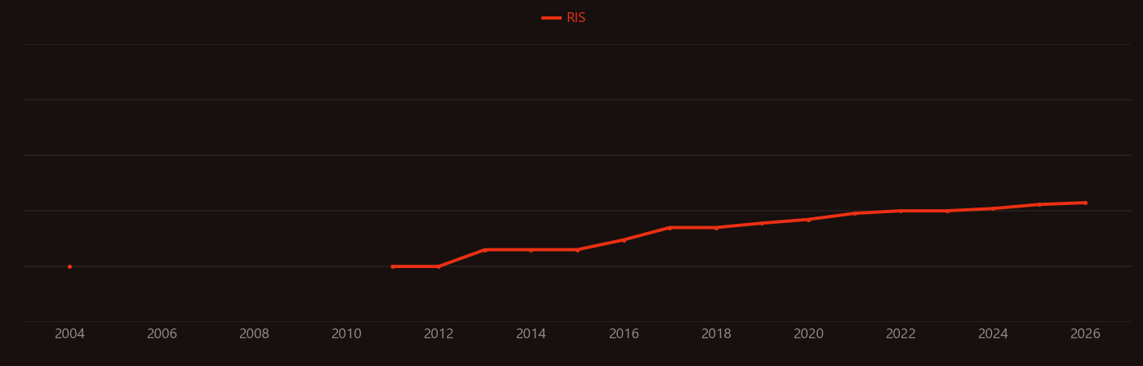Select the RIS data point at 2017
This screenshot has height=366, width=1143.
tap(669, 228)
